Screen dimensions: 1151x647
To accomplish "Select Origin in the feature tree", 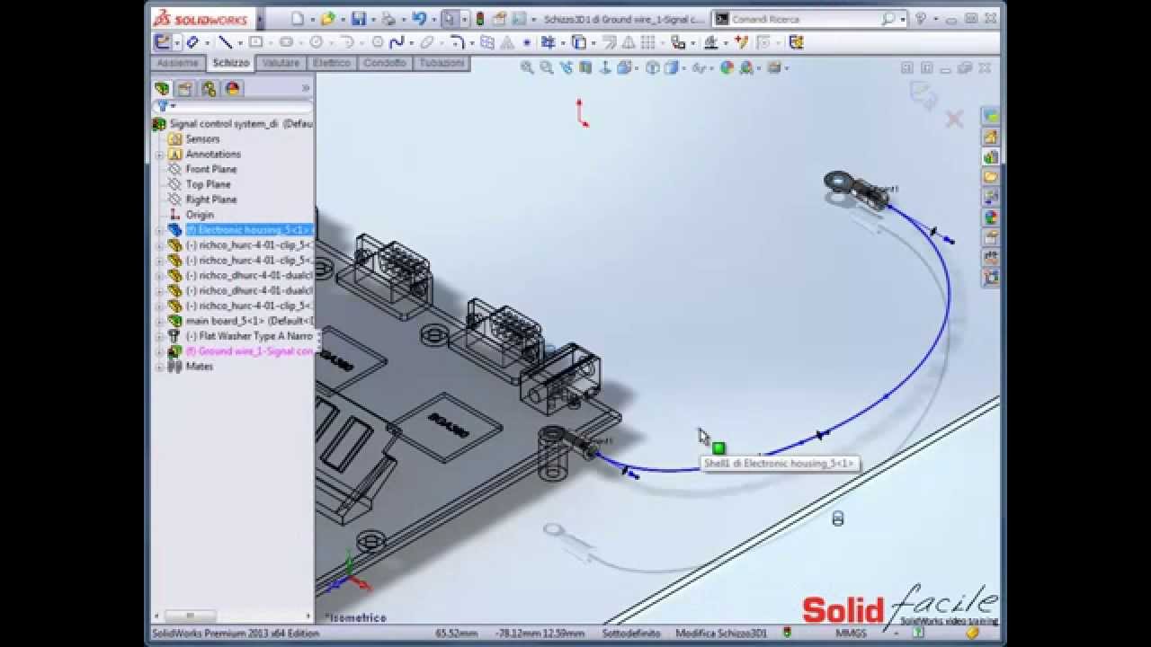I will click(200, 215).
